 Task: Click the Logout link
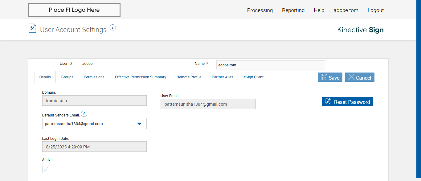(376, 10)
